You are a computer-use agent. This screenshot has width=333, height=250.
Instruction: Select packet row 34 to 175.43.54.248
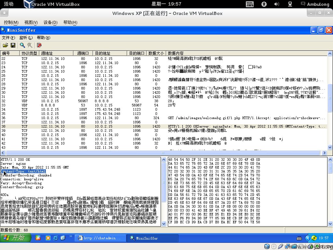click(164, 109)
